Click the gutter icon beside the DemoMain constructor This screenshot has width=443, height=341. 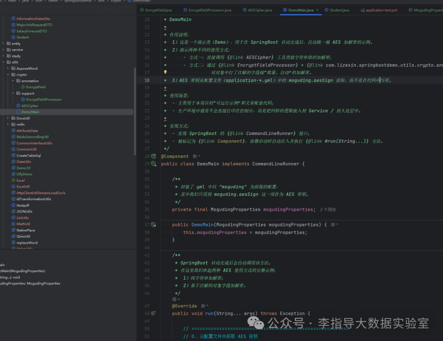tap(153, 224)
